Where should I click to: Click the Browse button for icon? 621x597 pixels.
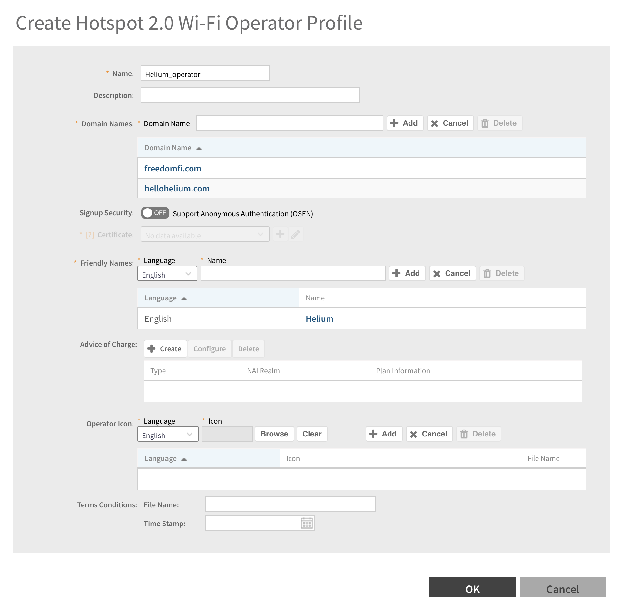click(x=274, y=434)
